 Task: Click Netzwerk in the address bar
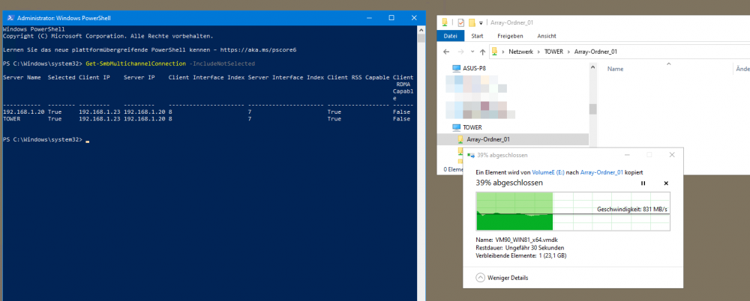521,52
